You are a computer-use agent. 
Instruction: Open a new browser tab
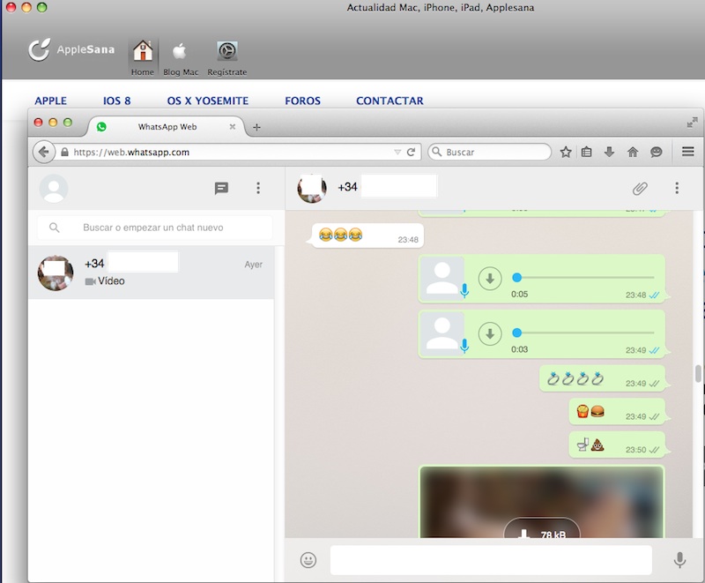[x=256, y=127]
